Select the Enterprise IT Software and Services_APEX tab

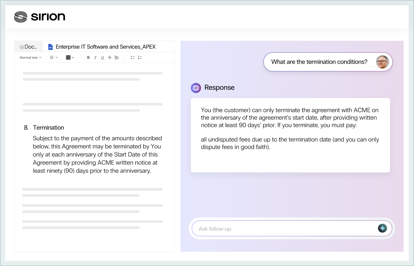pos(105,47)
